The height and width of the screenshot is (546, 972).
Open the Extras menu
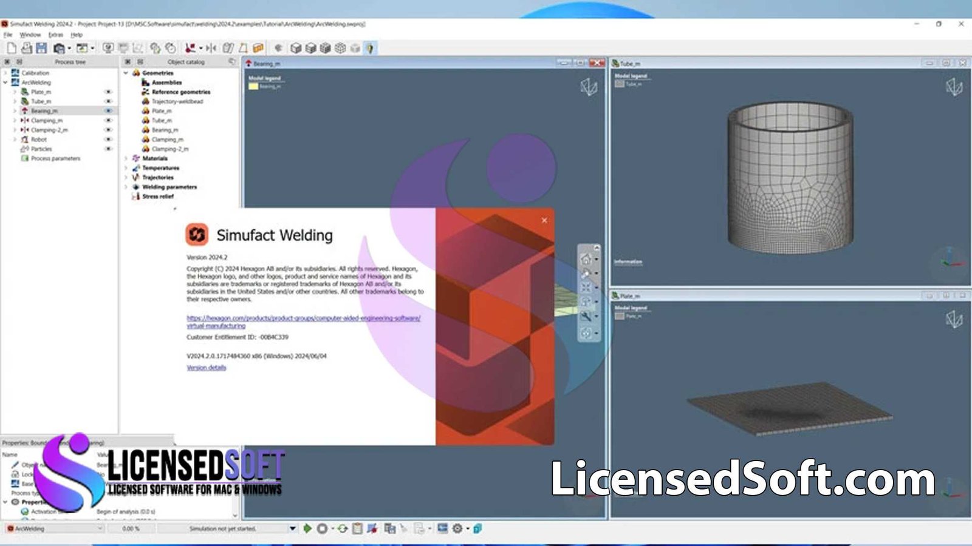(x=56, y=35)
